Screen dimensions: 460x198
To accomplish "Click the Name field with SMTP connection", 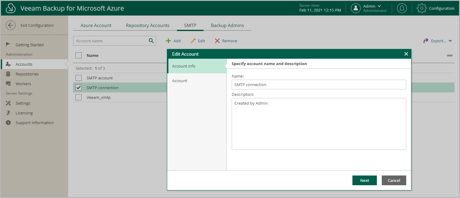I will [x=319, y=85].
